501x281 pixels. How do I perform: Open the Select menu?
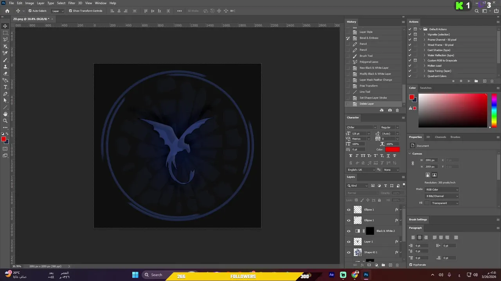click(61, 3)
